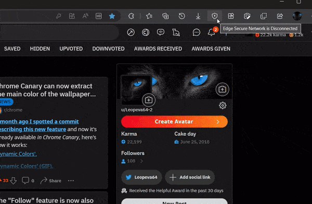The height and width of the screenshot is (204, 312).
Task: Expand the Followers list chevron
Action: point(141,161)
